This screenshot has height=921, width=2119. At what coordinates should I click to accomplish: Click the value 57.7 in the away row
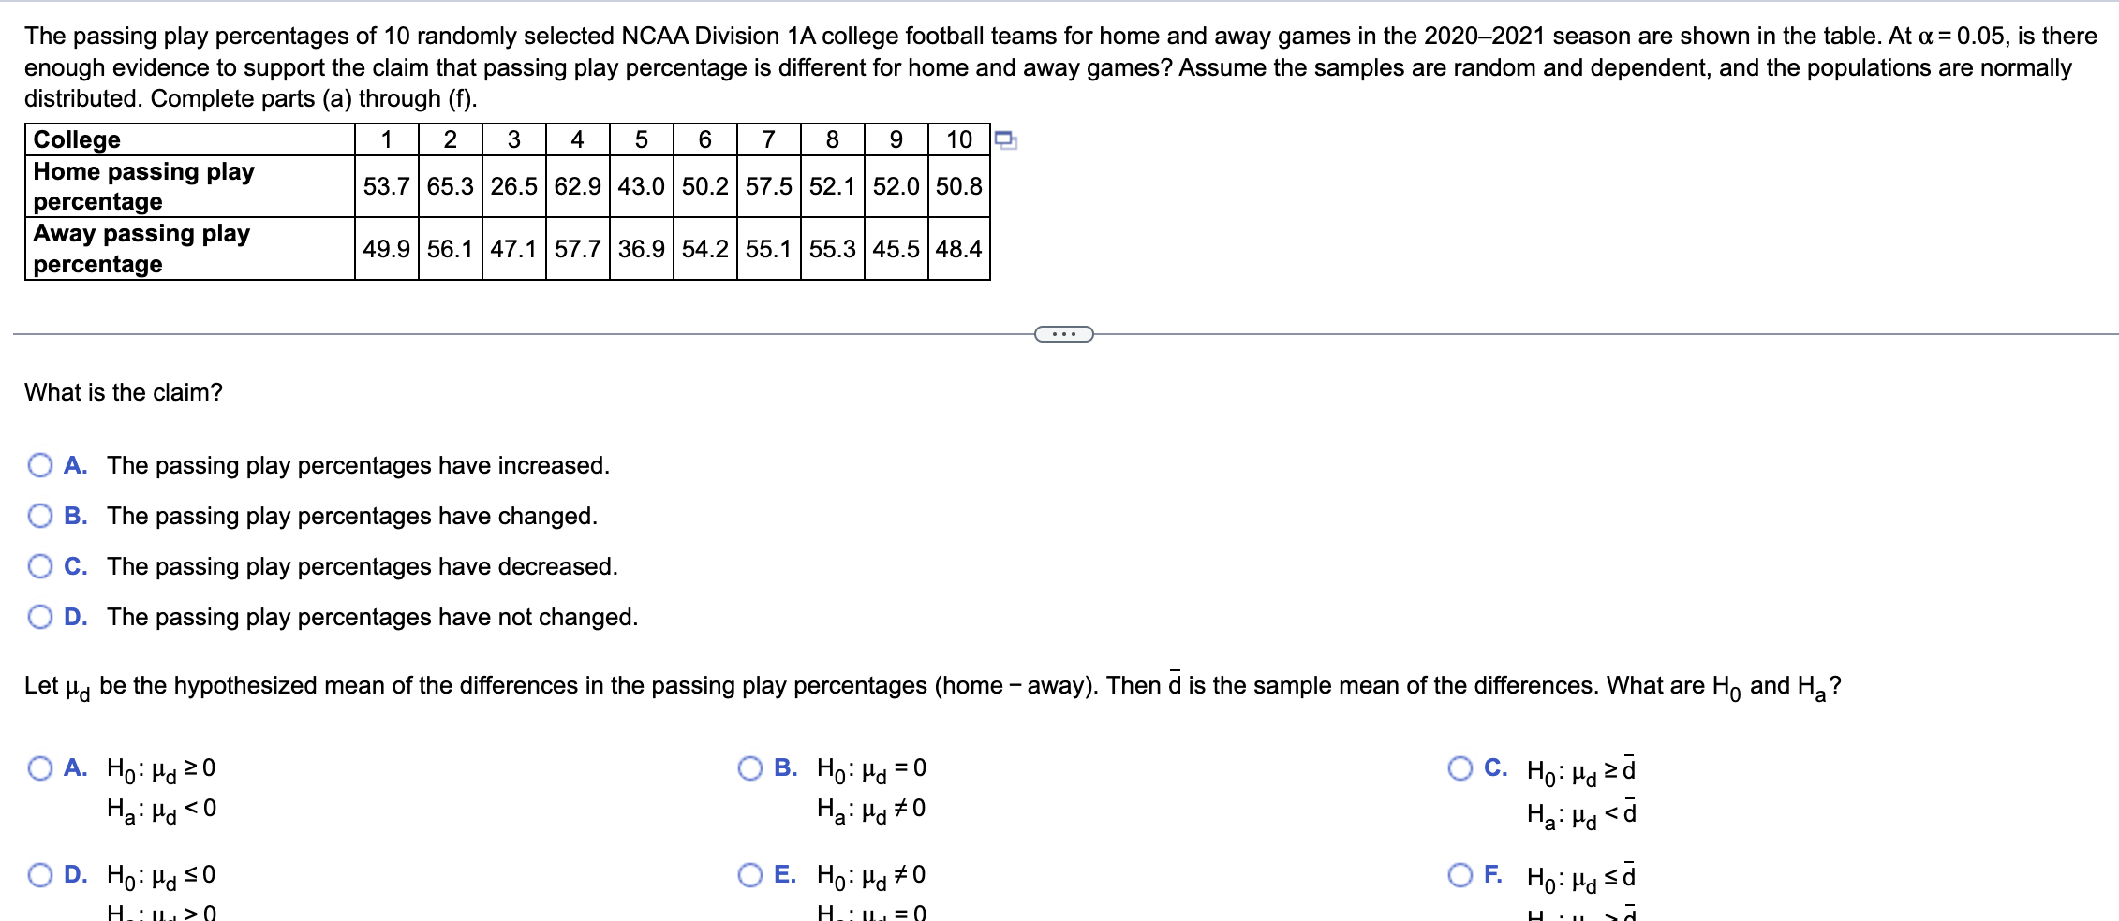click(x=575, y=249)
